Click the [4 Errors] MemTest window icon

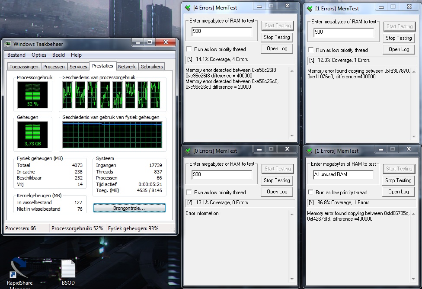tap(188, 8)
